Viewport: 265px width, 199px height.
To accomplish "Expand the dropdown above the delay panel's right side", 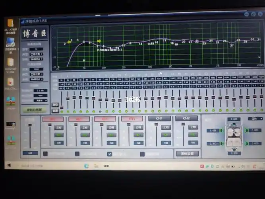I will [255, 119].
